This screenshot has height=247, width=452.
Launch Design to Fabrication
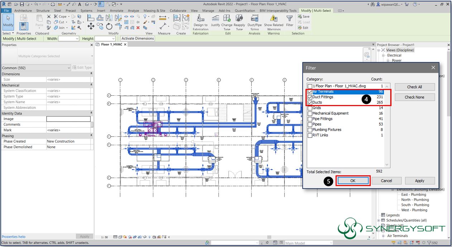point(201,22)
